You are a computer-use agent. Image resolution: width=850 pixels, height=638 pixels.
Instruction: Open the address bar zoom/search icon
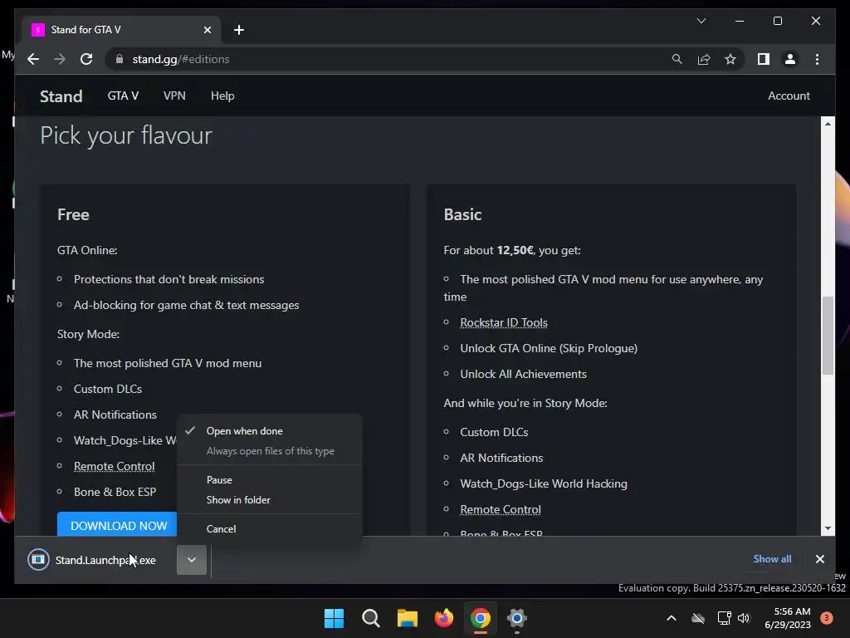tap(677, 59)
